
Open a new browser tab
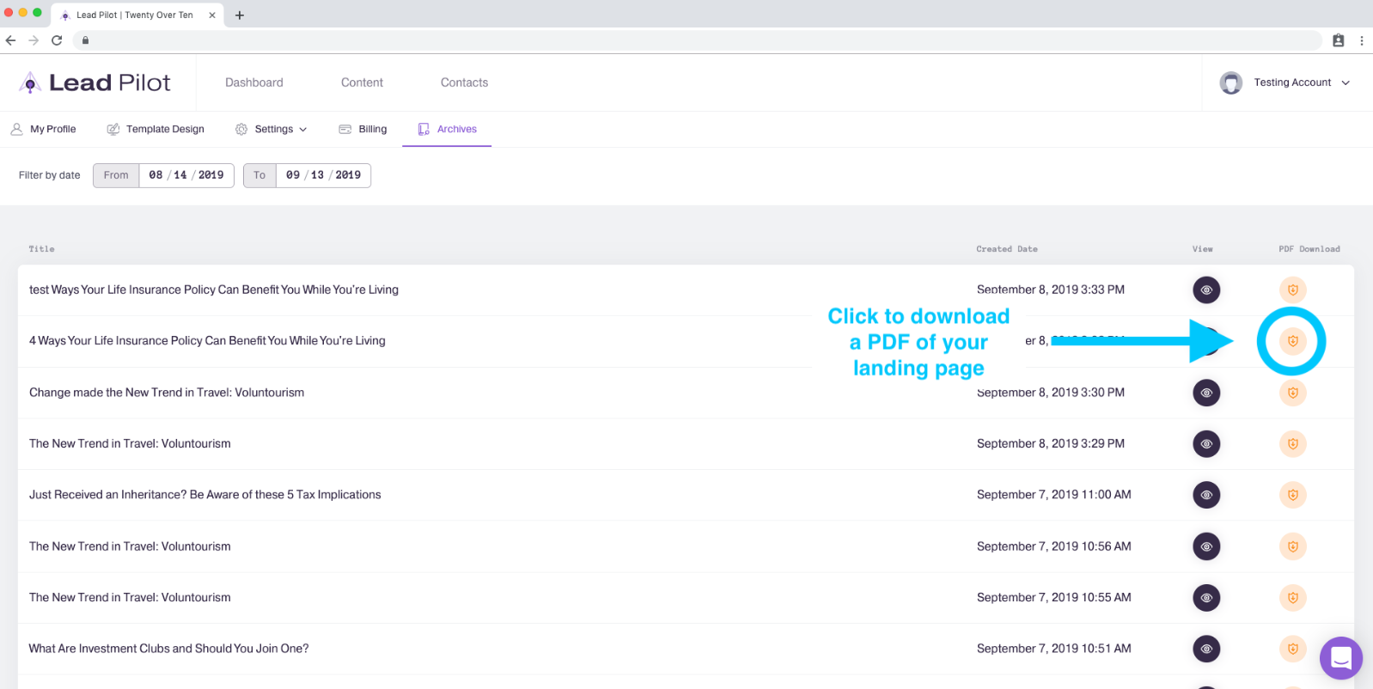coord(240,15)
